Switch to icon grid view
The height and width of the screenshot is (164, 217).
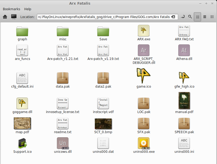pyautogui.click(x=197, y=17)
